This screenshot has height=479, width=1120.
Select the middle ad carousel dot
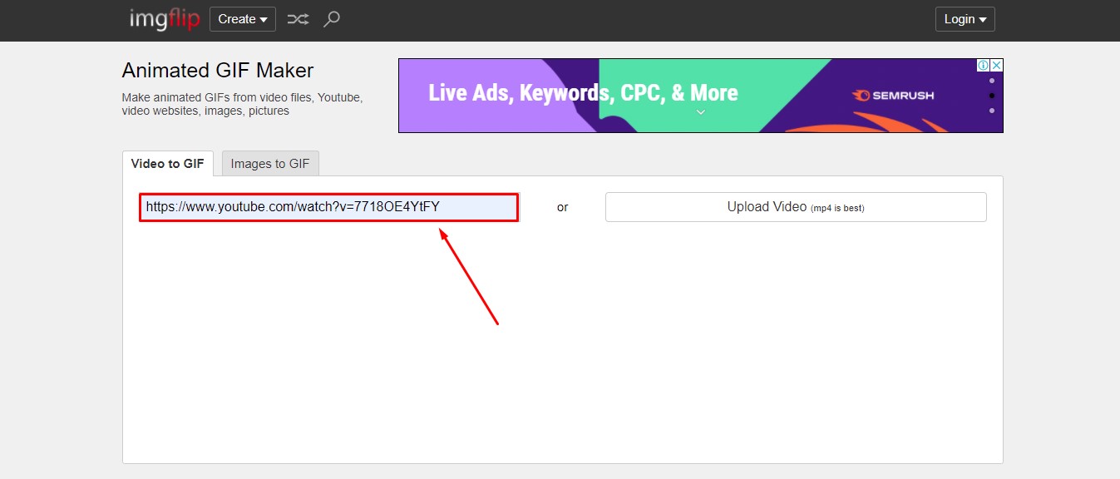(x=991, y=96)
